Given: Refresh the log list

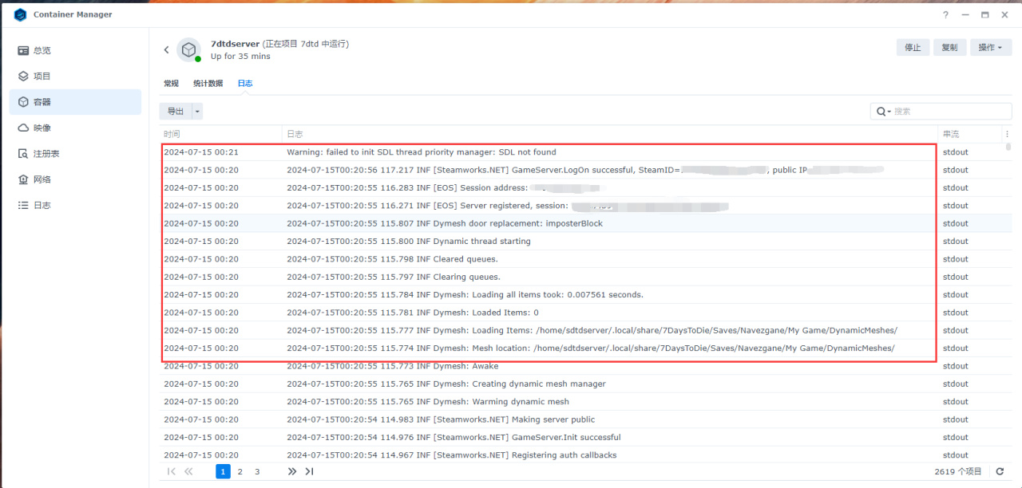Looking at the screenshot, I should pyautogui.click(x=1000, y=471).
